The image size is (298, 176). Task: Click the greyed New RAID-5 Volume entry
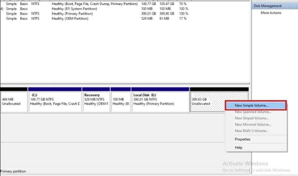(x=251, y=131)
